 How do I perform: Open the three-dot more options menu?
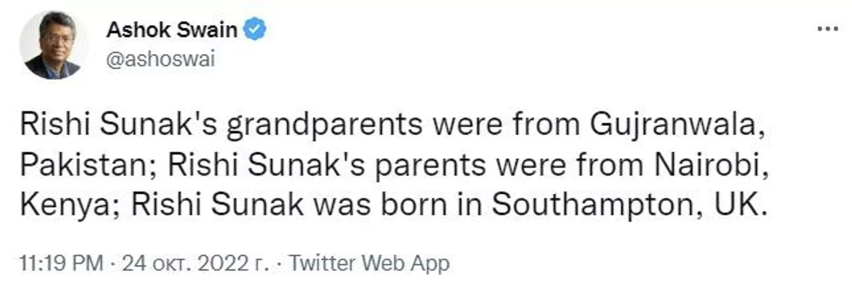click(827, 29)
